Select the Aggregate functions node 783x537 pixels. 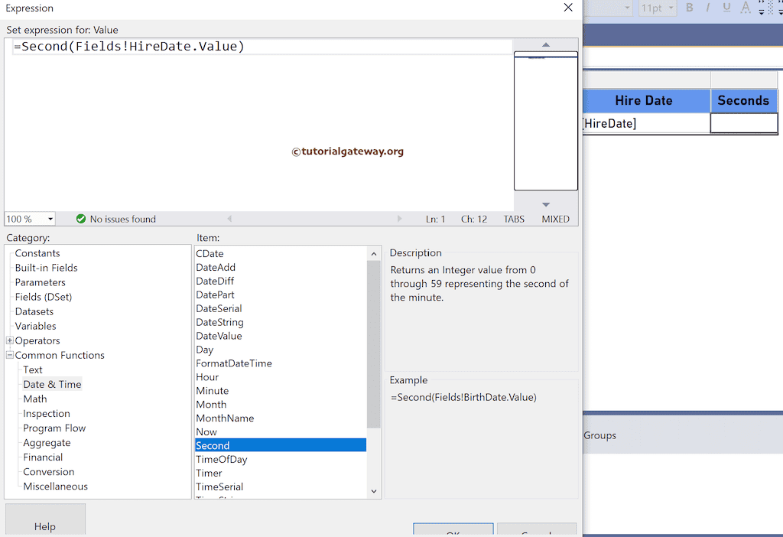click(x=47, y=443)
